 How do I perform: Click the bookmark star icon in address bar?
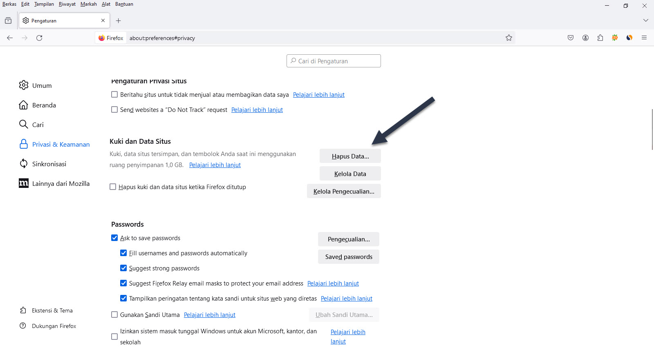(x=508, y=38)
